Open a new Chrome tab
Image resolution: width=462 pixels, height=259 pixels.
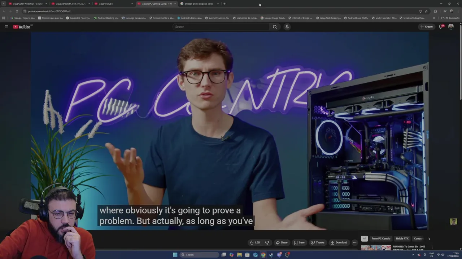[x=224, y=4]
